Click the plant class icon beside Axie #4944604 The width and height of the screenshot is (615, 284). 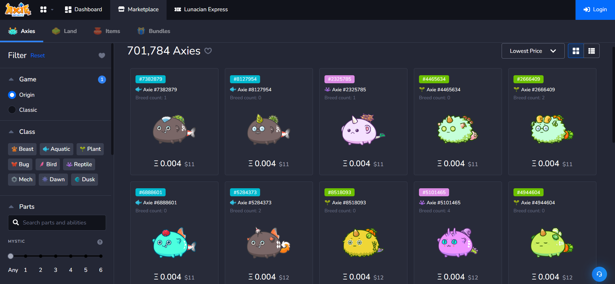tap(516, 202)
